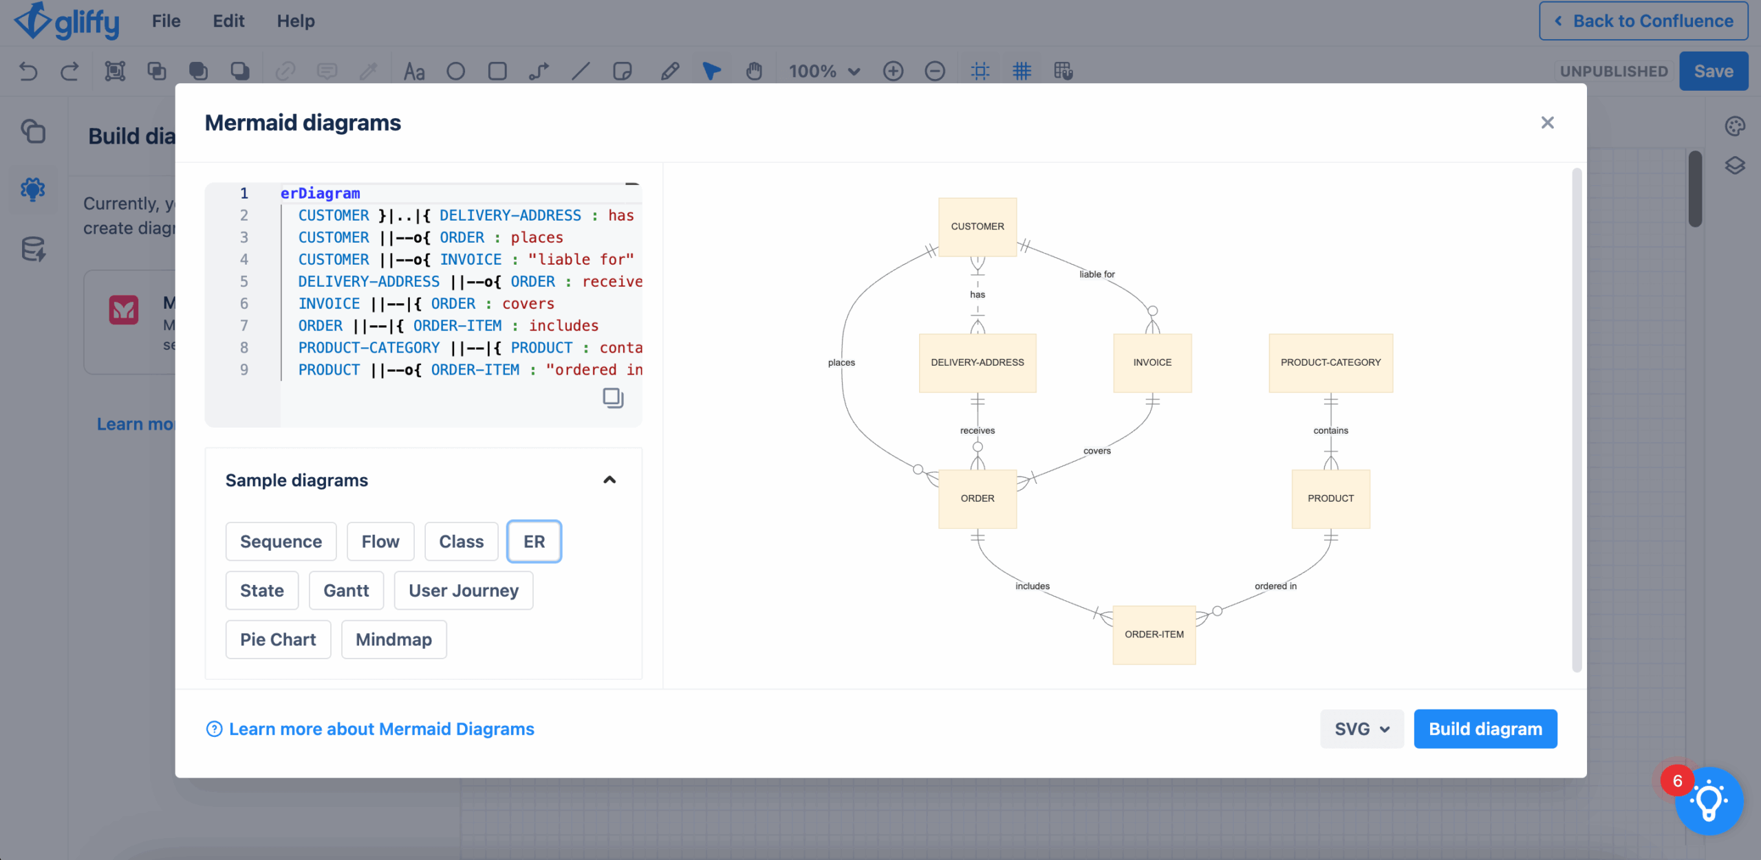
Task: Open the layers panel icon
Action: pos(1735,166)
